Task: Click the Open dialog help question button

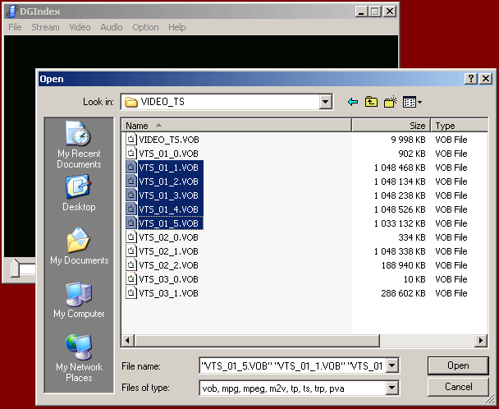Action: tap(470, 78)
